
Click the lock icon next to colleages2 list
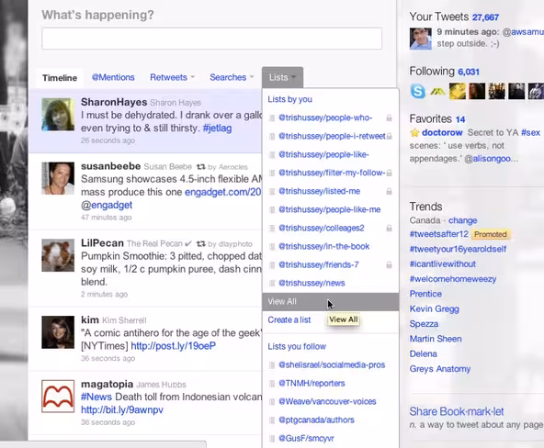390,228
